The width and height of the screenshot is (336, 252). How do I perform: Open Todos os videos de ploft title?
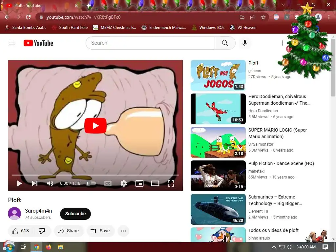[x=273, y=230]
